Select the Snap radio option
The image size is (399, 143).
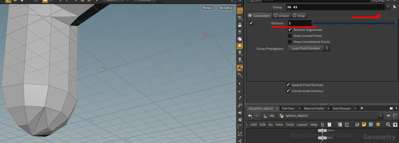pos(294,16)
